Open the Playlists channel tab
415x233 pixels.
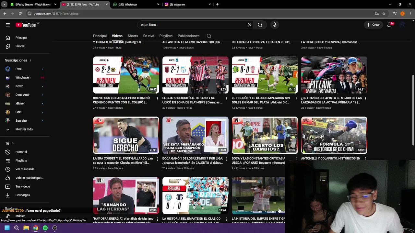point(166,36)
